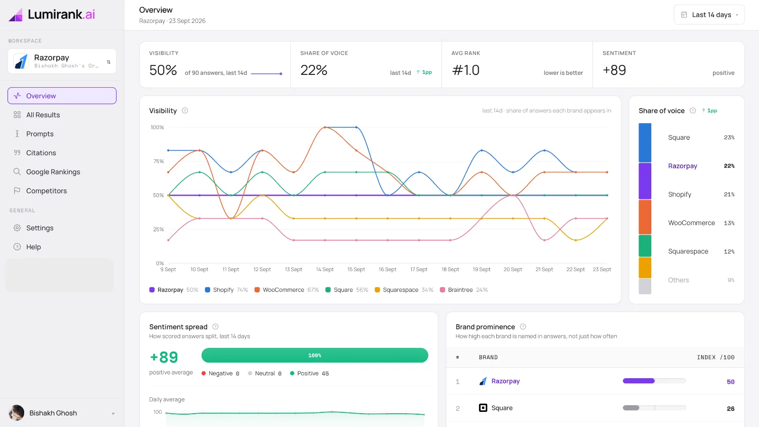Click the Square blue share-of-voice bar segment

click(645, 143)
